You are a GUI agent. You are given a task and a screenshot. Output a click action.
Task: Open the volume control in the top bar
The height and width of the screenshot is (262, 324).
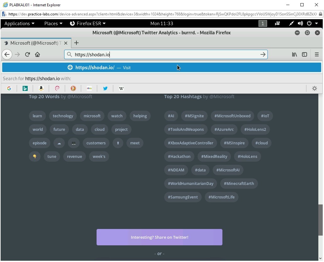(300, 23)
